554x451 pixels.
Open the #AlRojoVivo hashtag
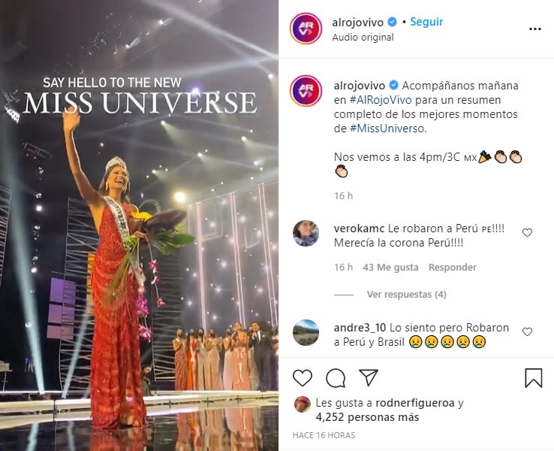pos(381,100)
